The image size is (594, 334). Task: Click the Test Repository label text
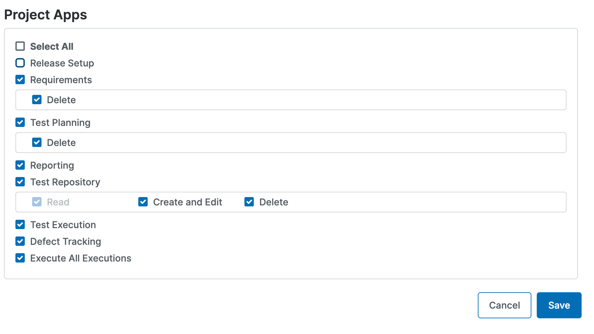click(x=65, y=182)
